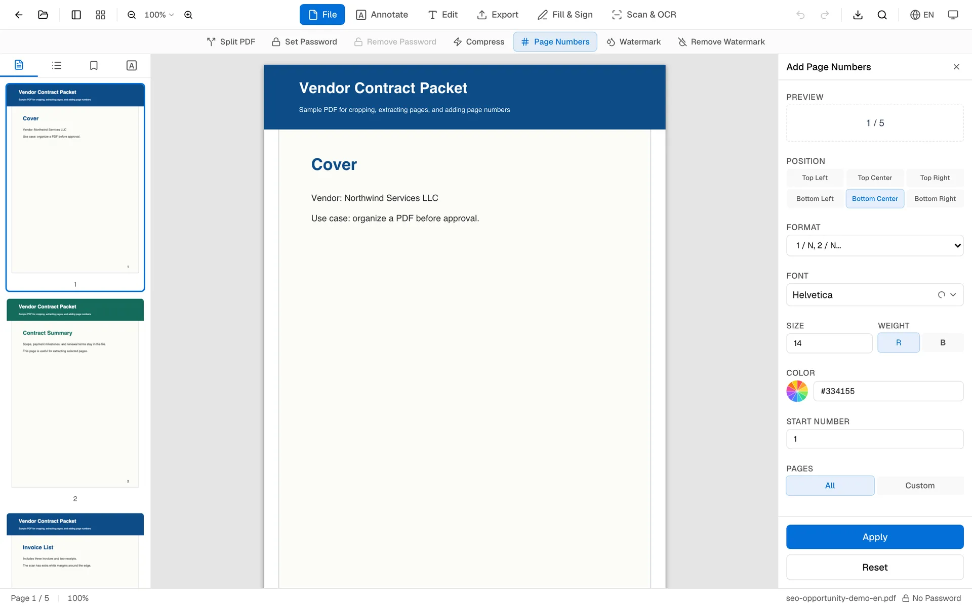Click the Page 1 / 5 status text
This screenshot has height=607, width=972.
[30, 598]
